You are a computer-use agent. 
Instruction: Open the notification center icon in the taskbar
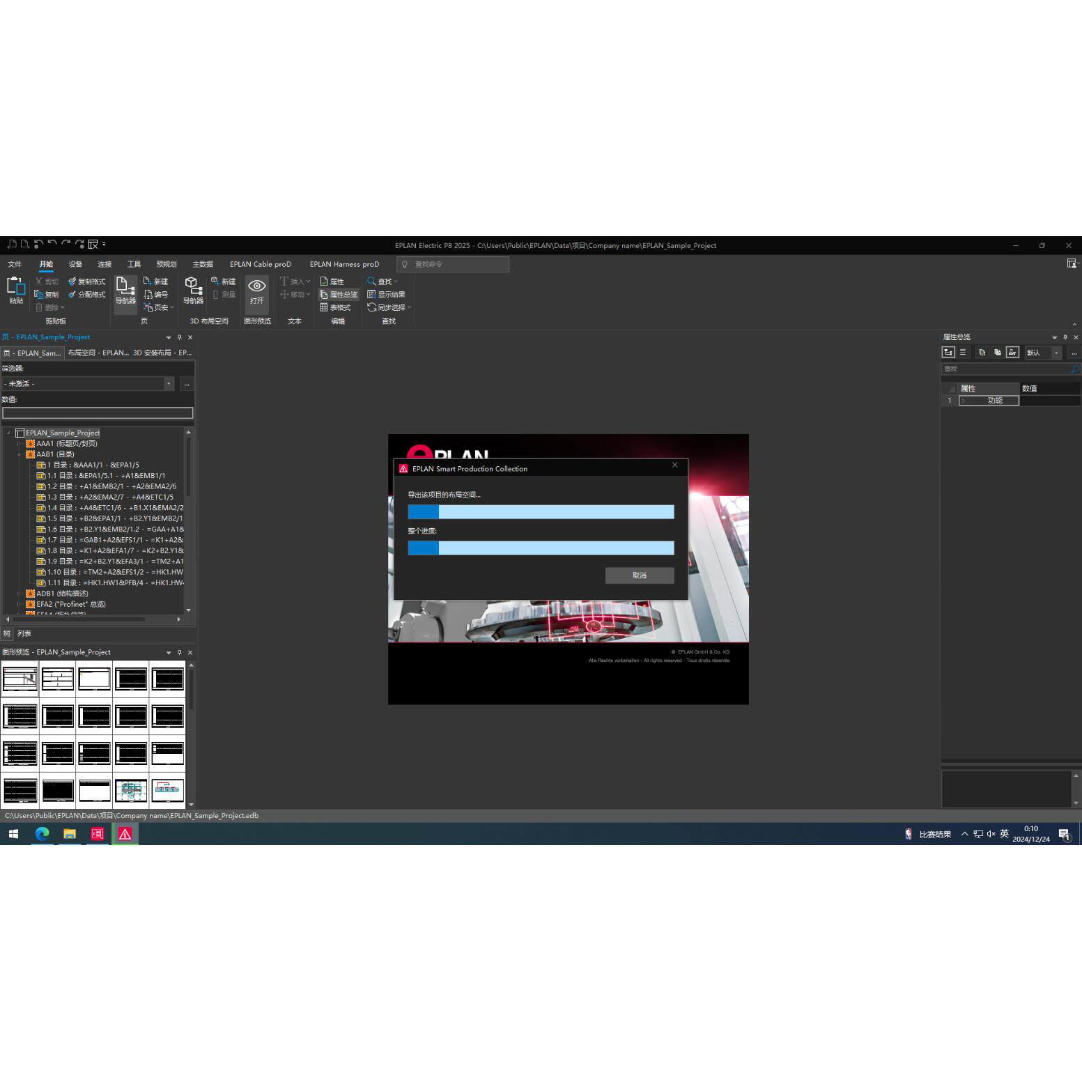(x=1064, y=835)
